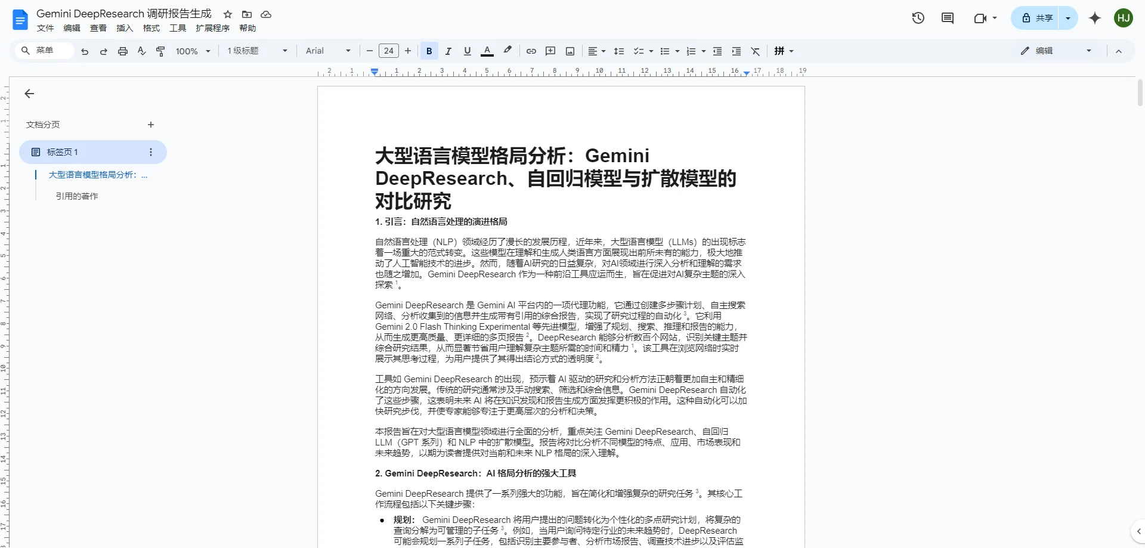Toggle underline formatting
Viewport: 1145px width, 548px height.
[468, 51]
